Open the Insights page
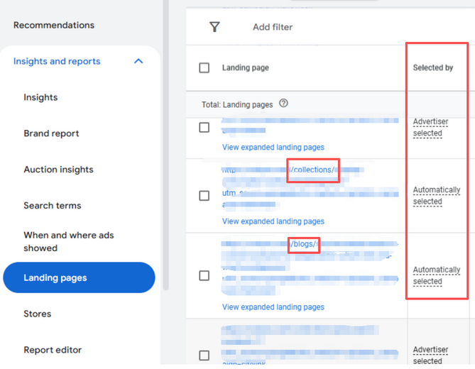This screenshot has width=475, height=369. (40, 97)
